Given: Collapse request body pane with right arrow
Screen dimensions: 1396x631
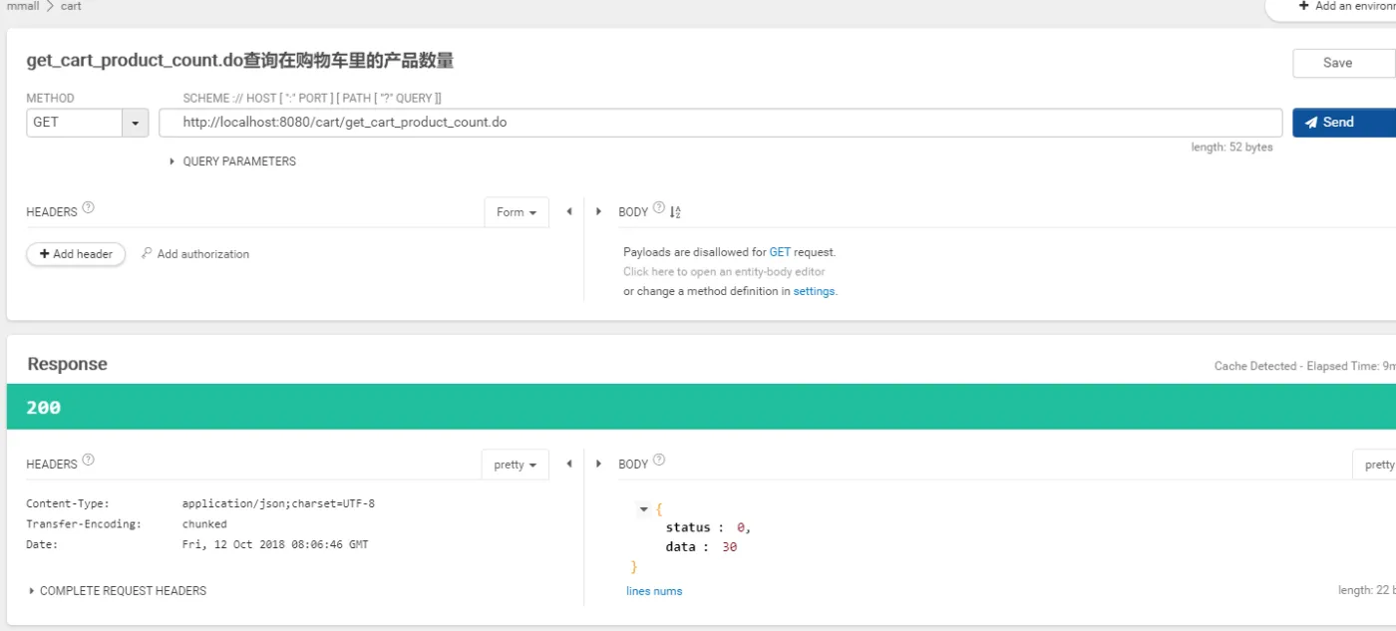Looking at the screenshot, I should (598, 211).
